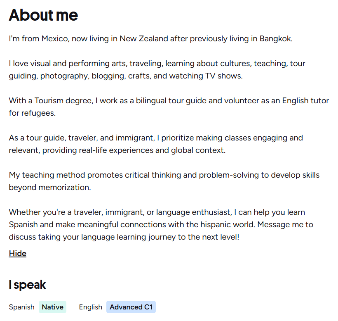Click the Hide link under the bio

17,253
